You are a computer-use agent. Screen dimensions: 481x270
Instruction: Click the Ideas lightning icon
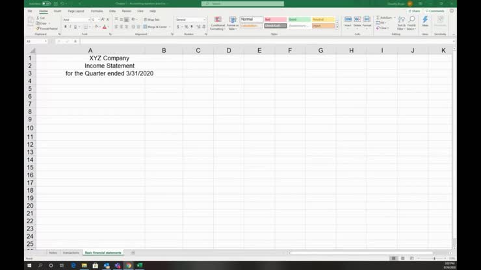425,22
